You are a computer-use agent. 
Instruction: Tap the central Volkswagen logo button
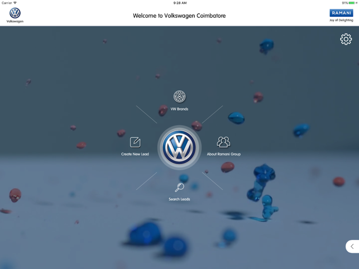179,147
